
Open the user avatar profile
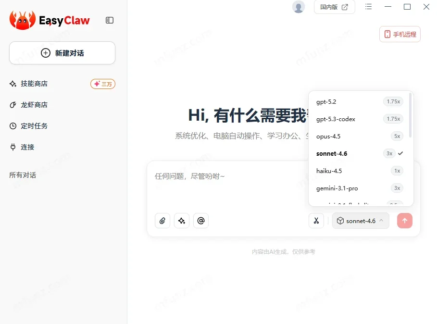pyautogui.click(x=299, y=7)
